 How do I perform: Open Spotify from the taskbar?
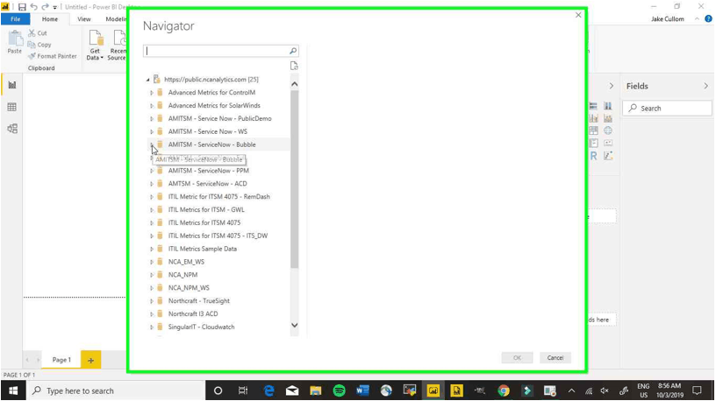(339, 391)
